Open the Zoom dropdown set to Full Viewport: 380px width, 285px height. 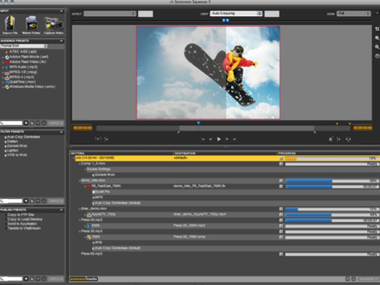tap(354, 14)
